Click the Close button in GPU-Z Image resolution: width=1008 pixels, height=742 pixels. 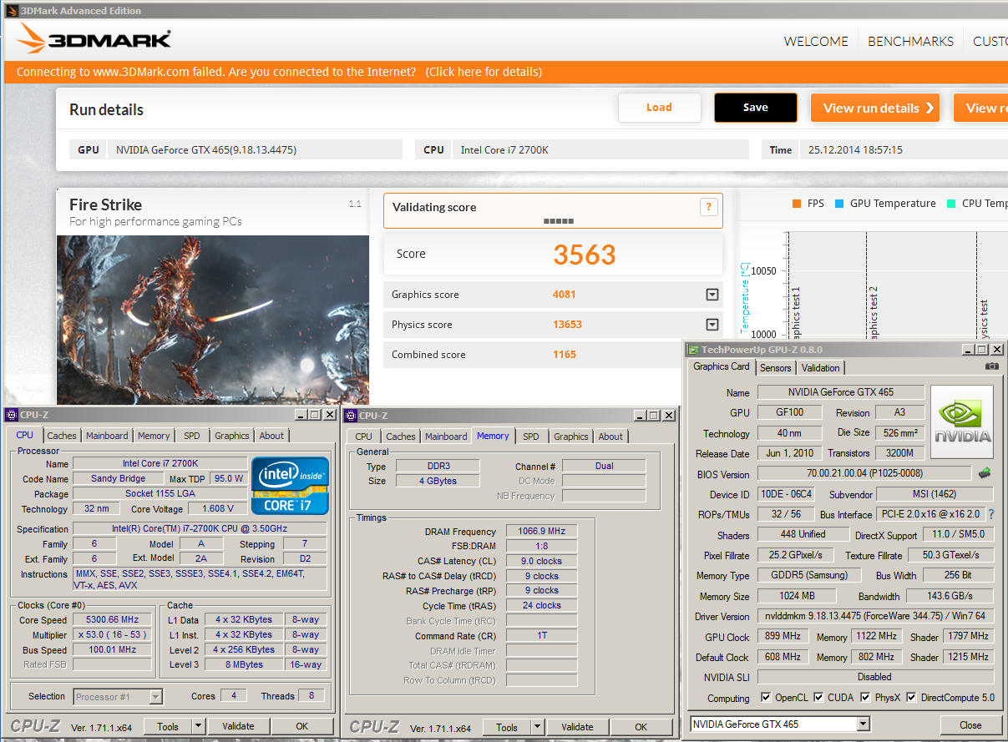click(970, 724)
